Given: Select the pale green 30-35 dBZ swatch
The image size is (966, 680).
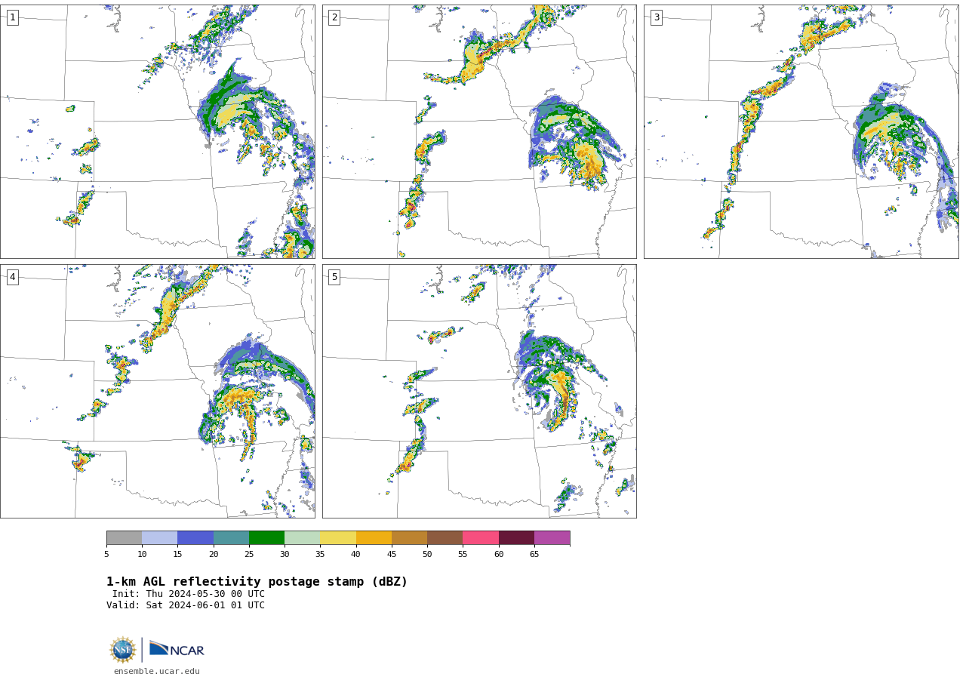Looking at the screenshot, I should (302, 537).
